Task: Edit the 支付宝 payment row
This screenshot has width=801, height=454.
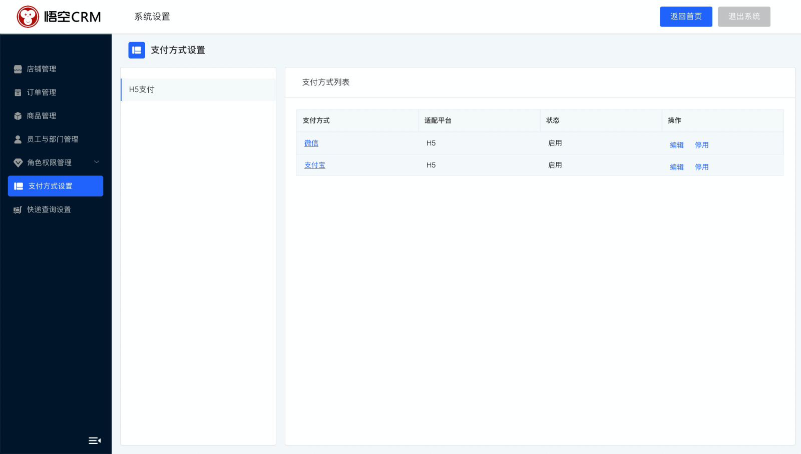Action: pyautogui.click(x=677, y=167)
